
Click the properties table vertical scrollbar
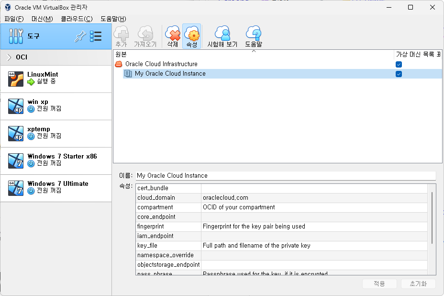432,218
